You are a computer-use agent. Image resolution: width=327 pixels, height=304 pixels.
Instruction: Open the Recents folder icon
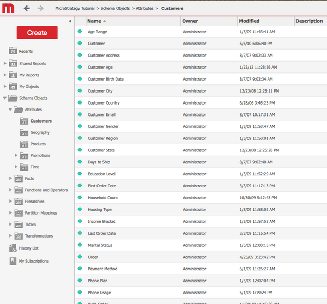pos(13,51)
